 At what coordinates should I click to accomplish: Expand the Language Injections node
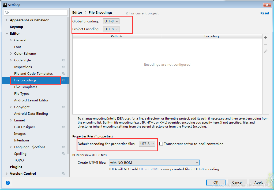11,147
